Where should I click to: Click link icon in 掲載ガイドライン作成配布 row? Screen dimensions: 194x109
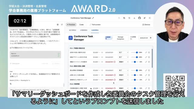[x=146, y=62]
